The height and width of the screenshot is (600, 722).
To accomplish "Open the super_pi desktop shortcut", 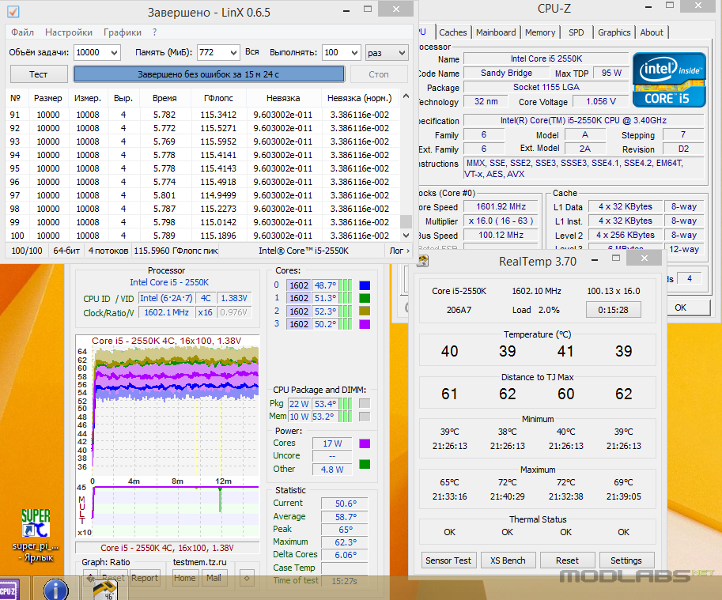I will coord(36,534).
